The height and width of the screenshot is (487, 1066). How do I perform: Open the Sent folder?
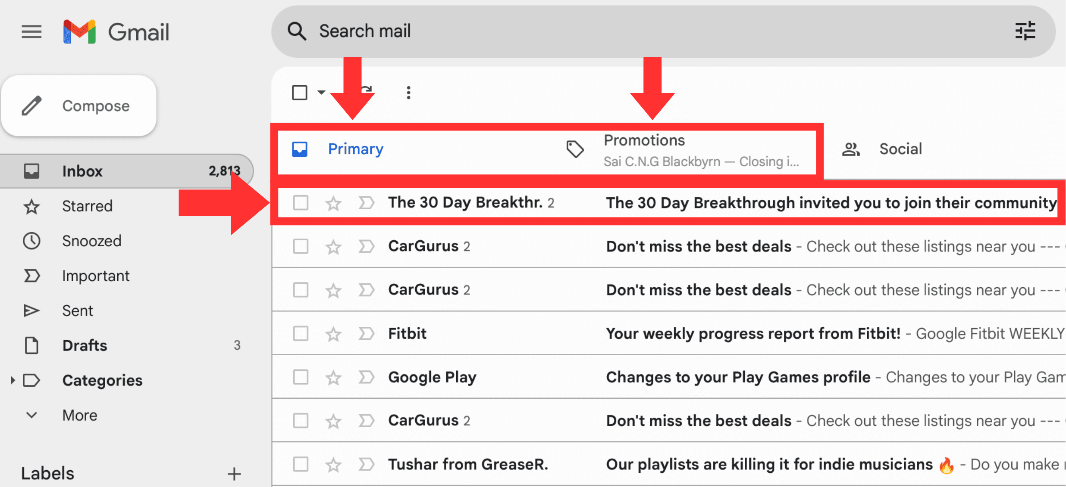click(x=78, y=311)
